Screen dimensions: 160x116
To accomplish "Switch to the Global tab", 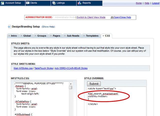I will 26,36.
